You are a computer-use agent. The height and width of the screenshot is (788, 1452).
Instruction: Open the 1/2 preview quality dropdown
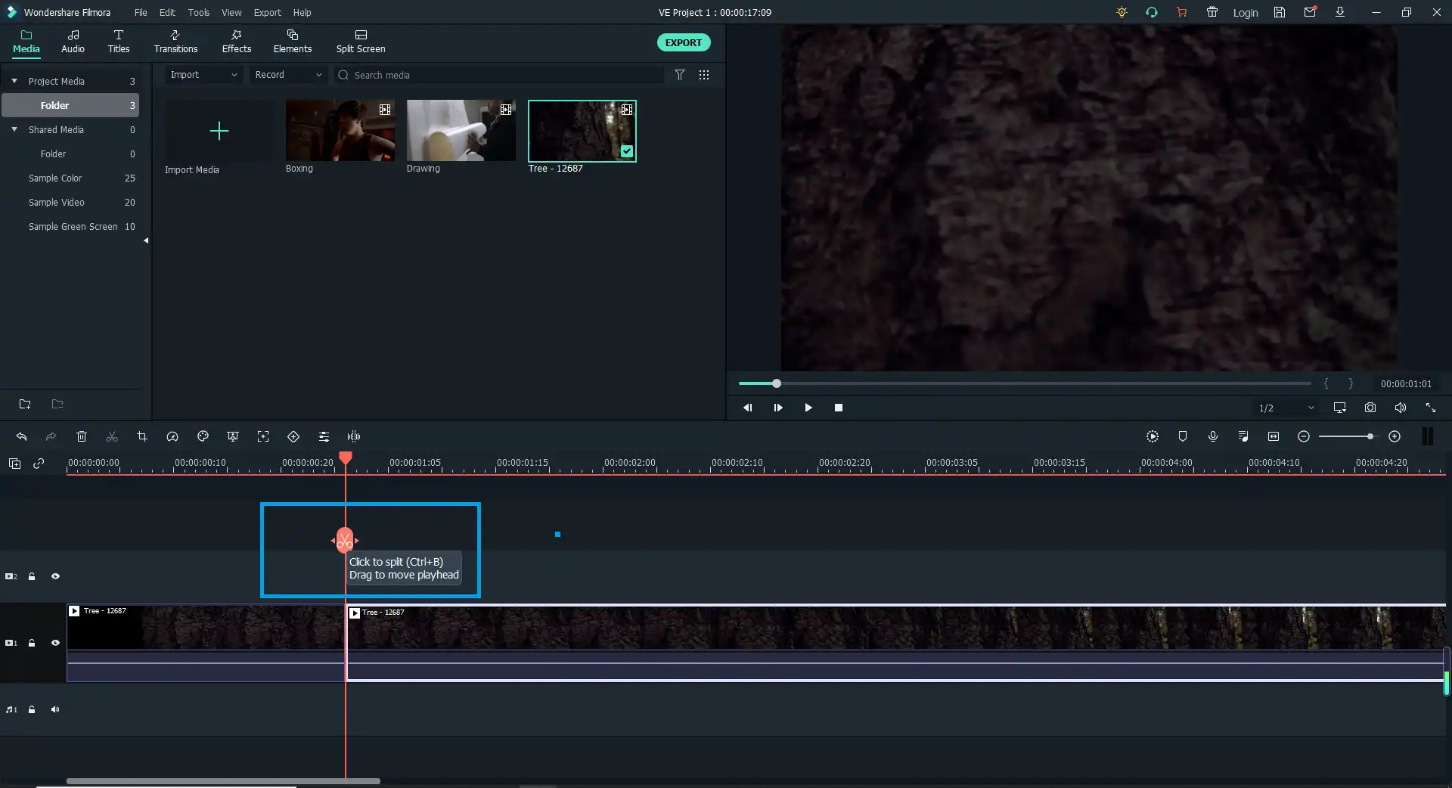[x=1286, y=408]
